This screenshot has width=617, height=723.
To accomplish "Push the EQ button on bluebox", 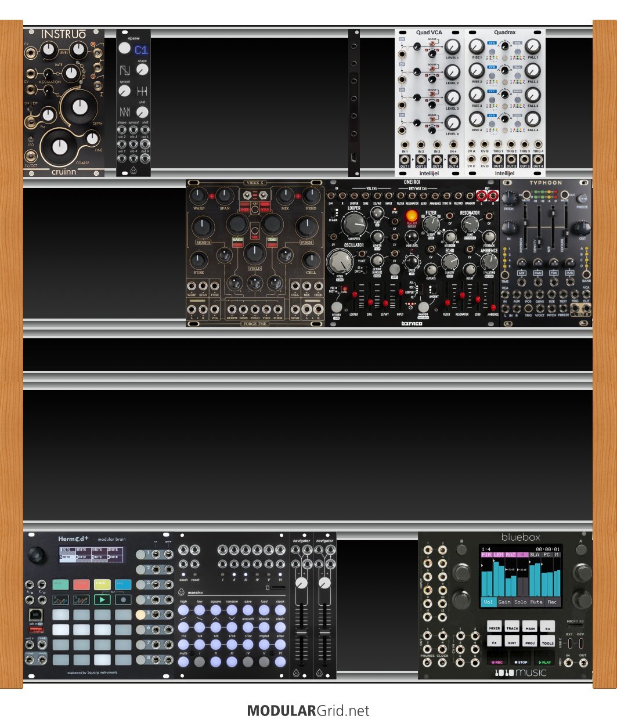I will (x=548, y=627).
